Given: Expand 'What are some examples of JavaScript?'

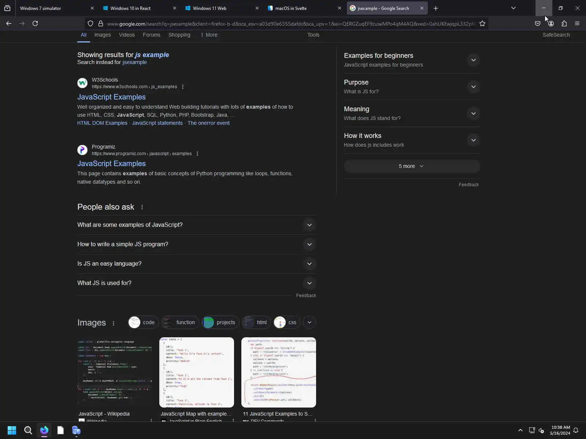Looking at the screenshot, I should point(197,225).
